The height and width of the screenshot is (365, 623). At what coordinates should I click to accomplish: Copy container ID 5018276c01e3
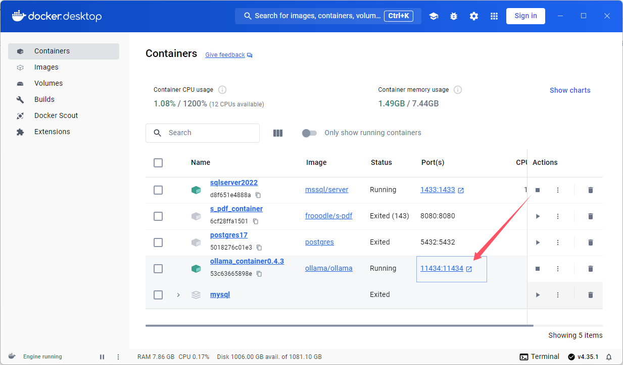[x=259, y=248]
